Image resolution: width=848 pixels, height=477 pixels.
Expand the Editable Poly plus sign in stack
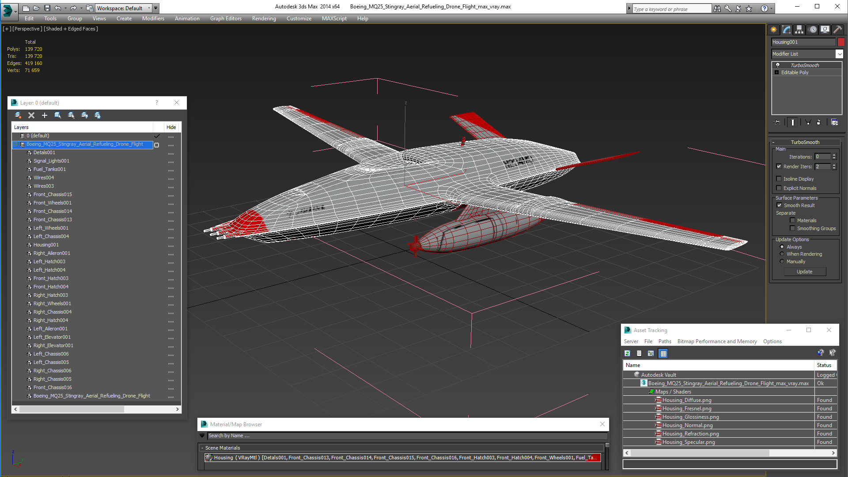point(777,72)
